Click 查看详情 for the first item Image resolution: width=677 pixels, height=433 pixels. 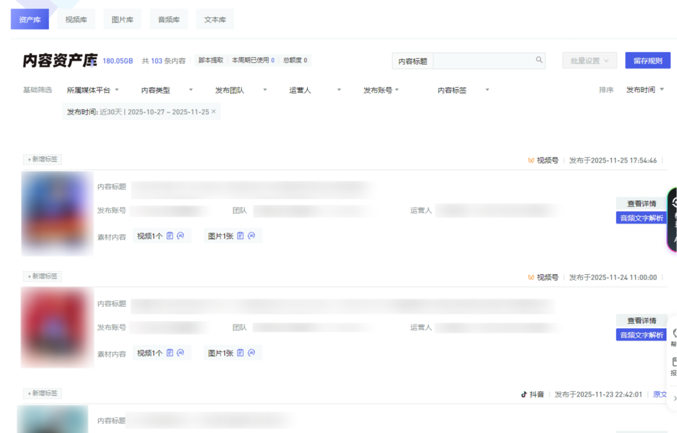[641, 203]
